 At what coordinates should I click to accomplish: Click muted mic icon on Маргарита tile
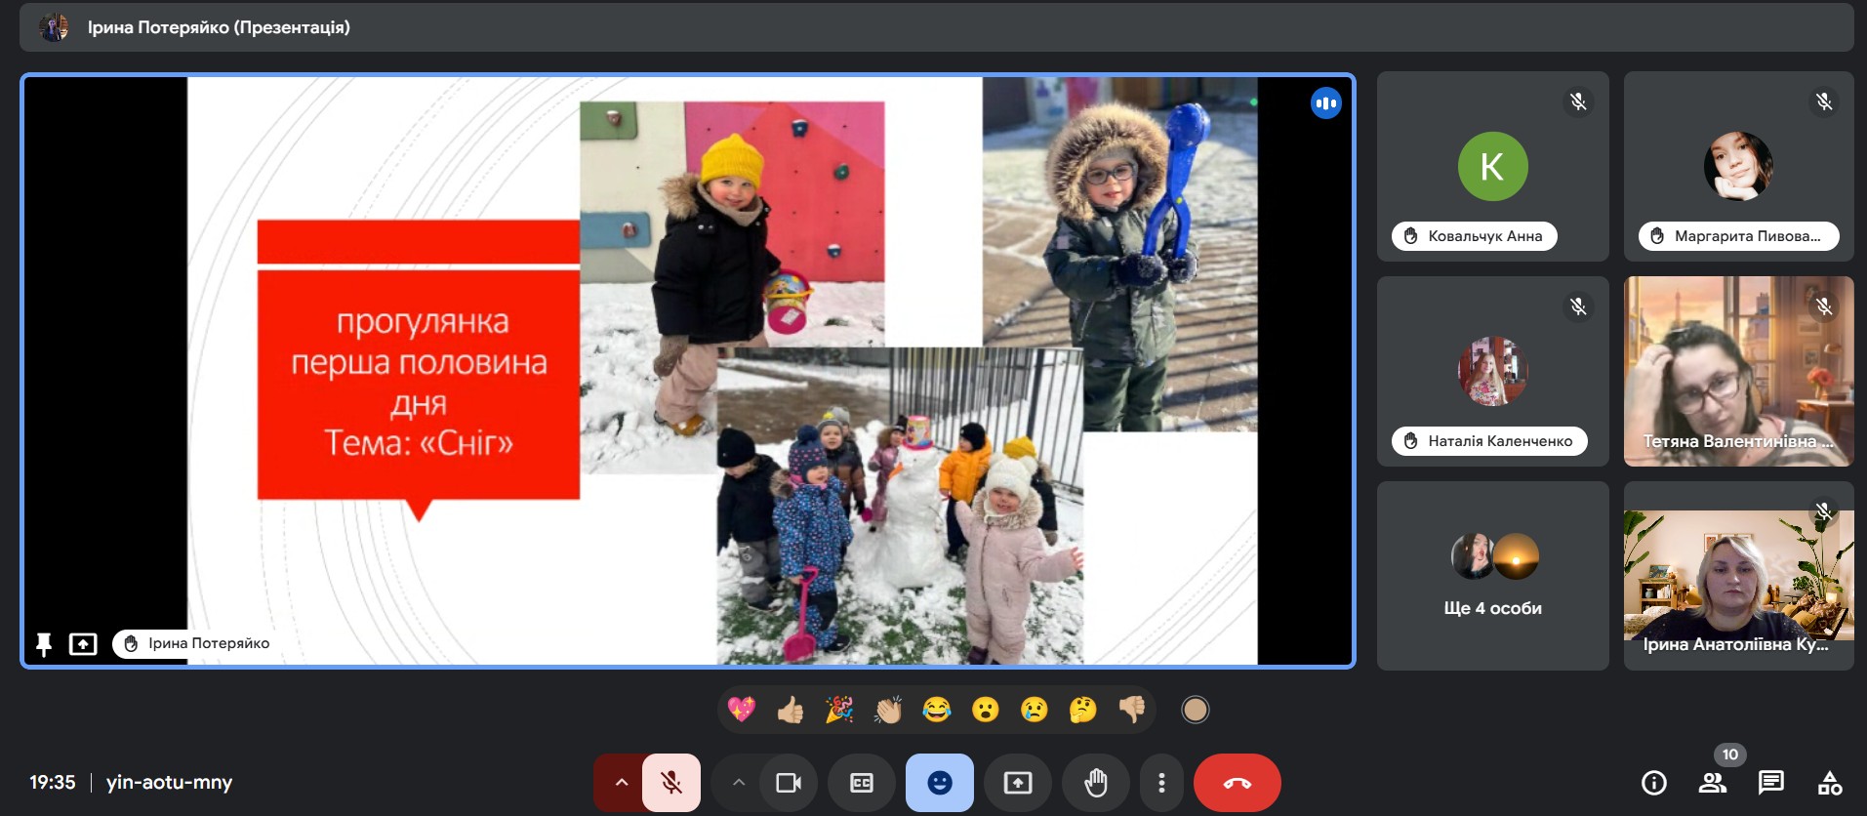tap(1824, 102)
